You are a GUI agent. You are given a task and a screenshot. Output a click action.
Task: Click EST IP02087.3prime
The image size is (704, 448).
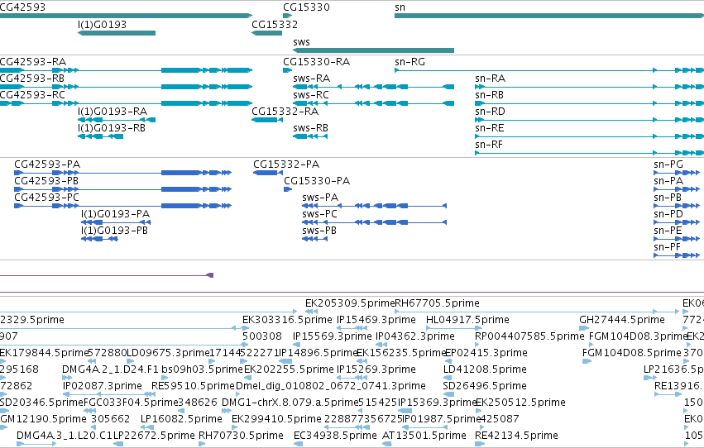tap(103, 386)
